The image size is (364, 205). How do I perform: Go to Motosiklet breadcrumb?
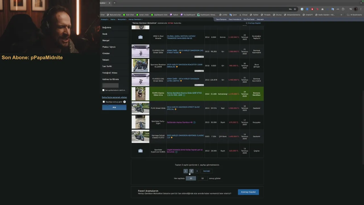(x=122, y=19)
